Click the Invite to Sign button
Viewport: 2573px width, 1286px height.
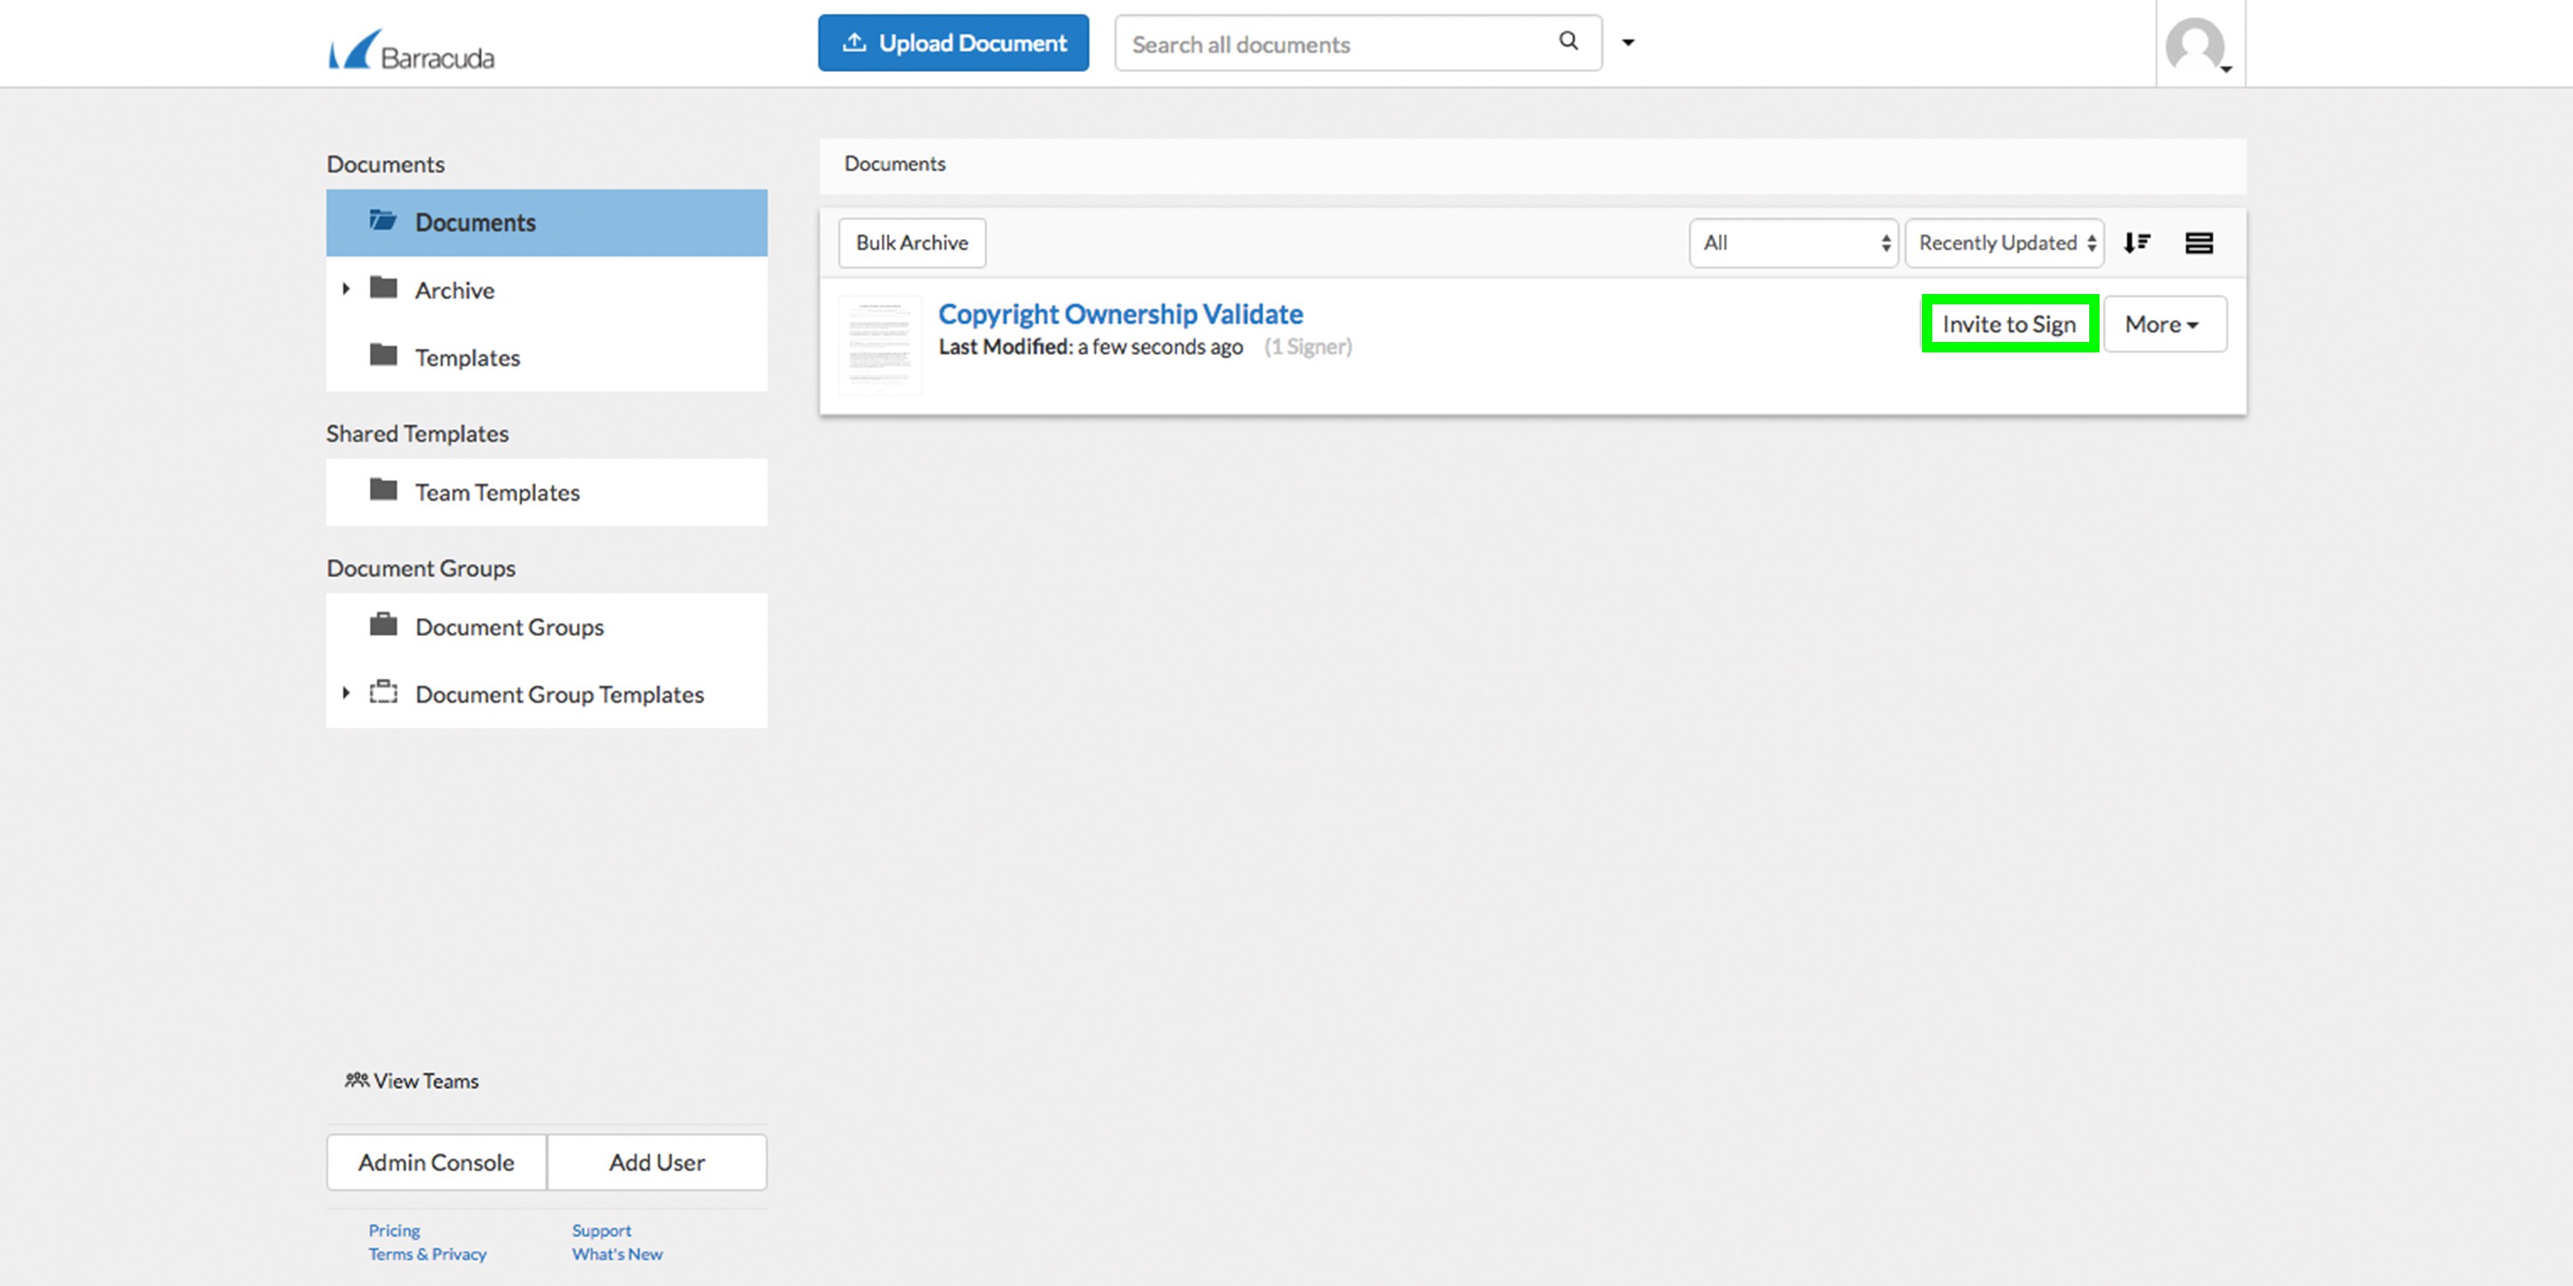[2009, 324]
